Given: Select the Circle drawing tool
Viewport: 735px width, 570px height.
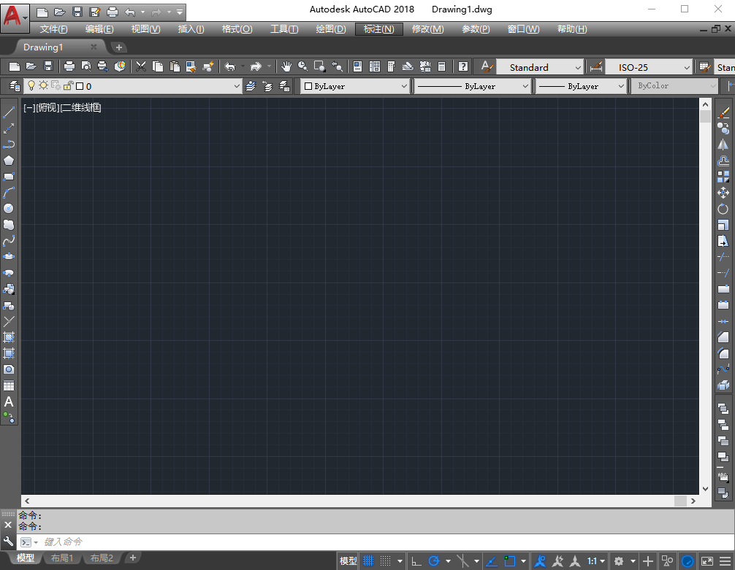Looking at the screenshot, I should pyautogui.click(x=9, y=209).
